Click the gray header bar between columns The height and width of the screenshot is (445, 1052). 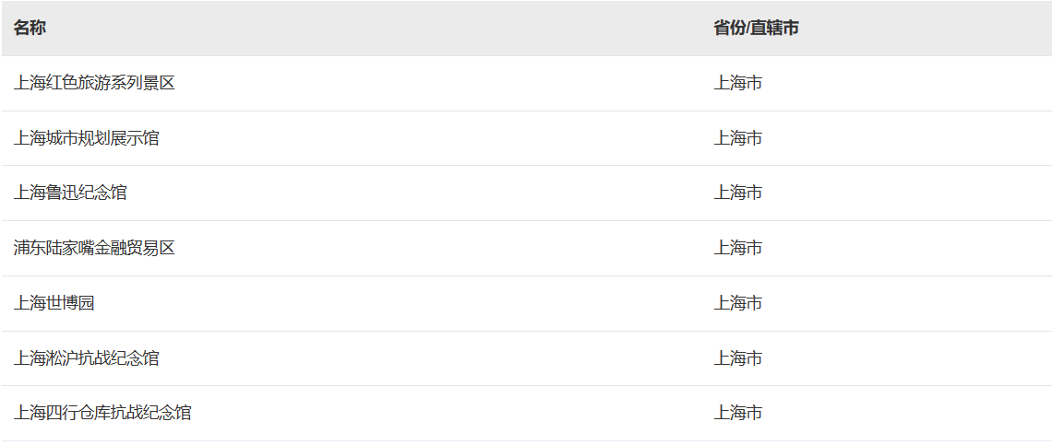(x=376, y=29)
